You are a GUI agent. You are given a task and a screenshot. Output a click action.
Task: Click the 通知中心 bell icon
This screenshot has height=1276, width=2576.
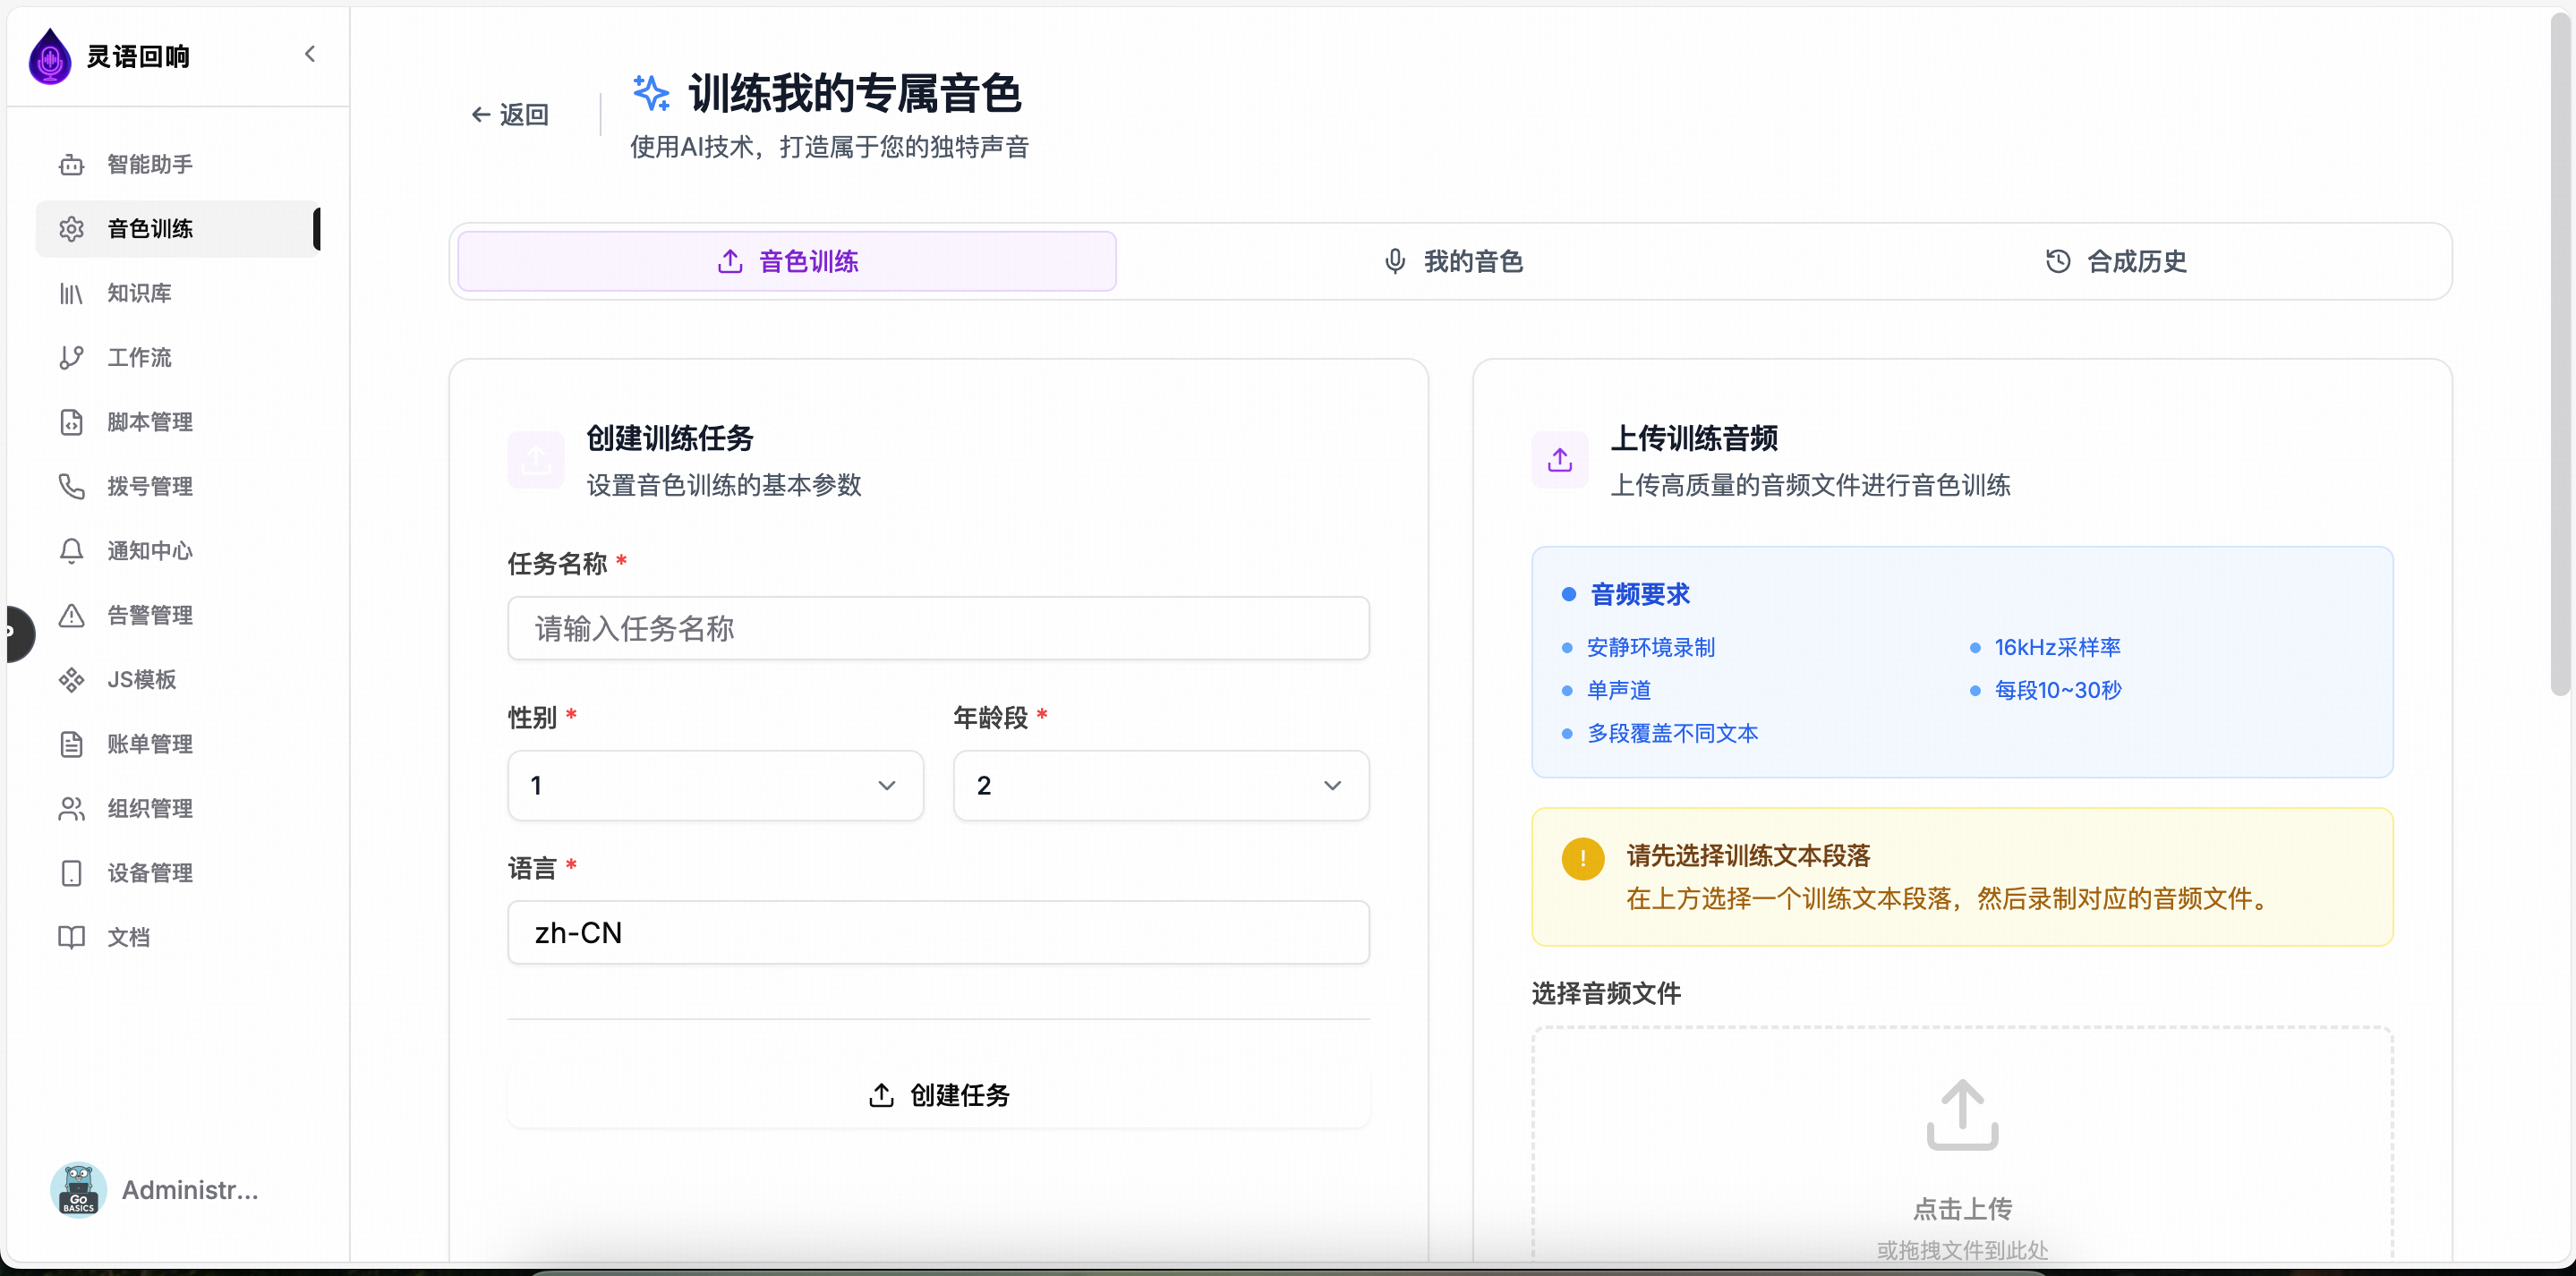71,551
